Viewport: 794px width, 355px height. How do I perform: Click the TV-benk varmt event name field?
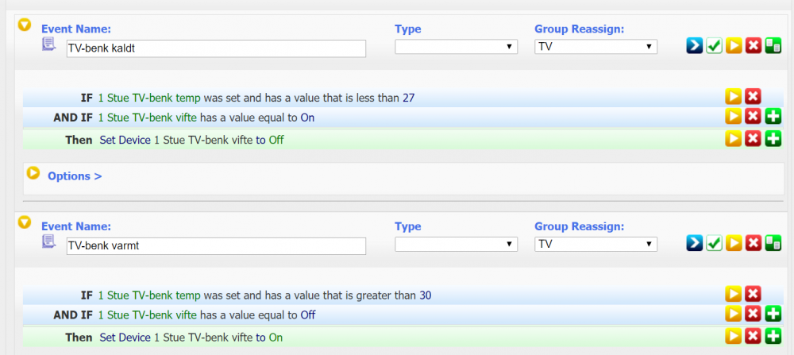point(215,245)
